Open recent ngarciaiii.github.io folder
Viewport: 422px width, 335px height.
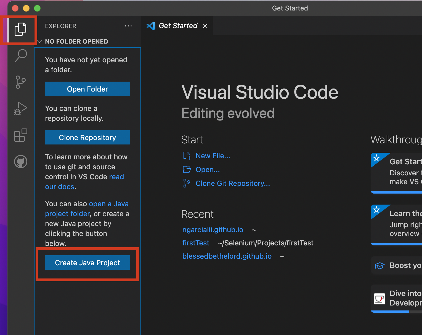[x=213, y=230]
